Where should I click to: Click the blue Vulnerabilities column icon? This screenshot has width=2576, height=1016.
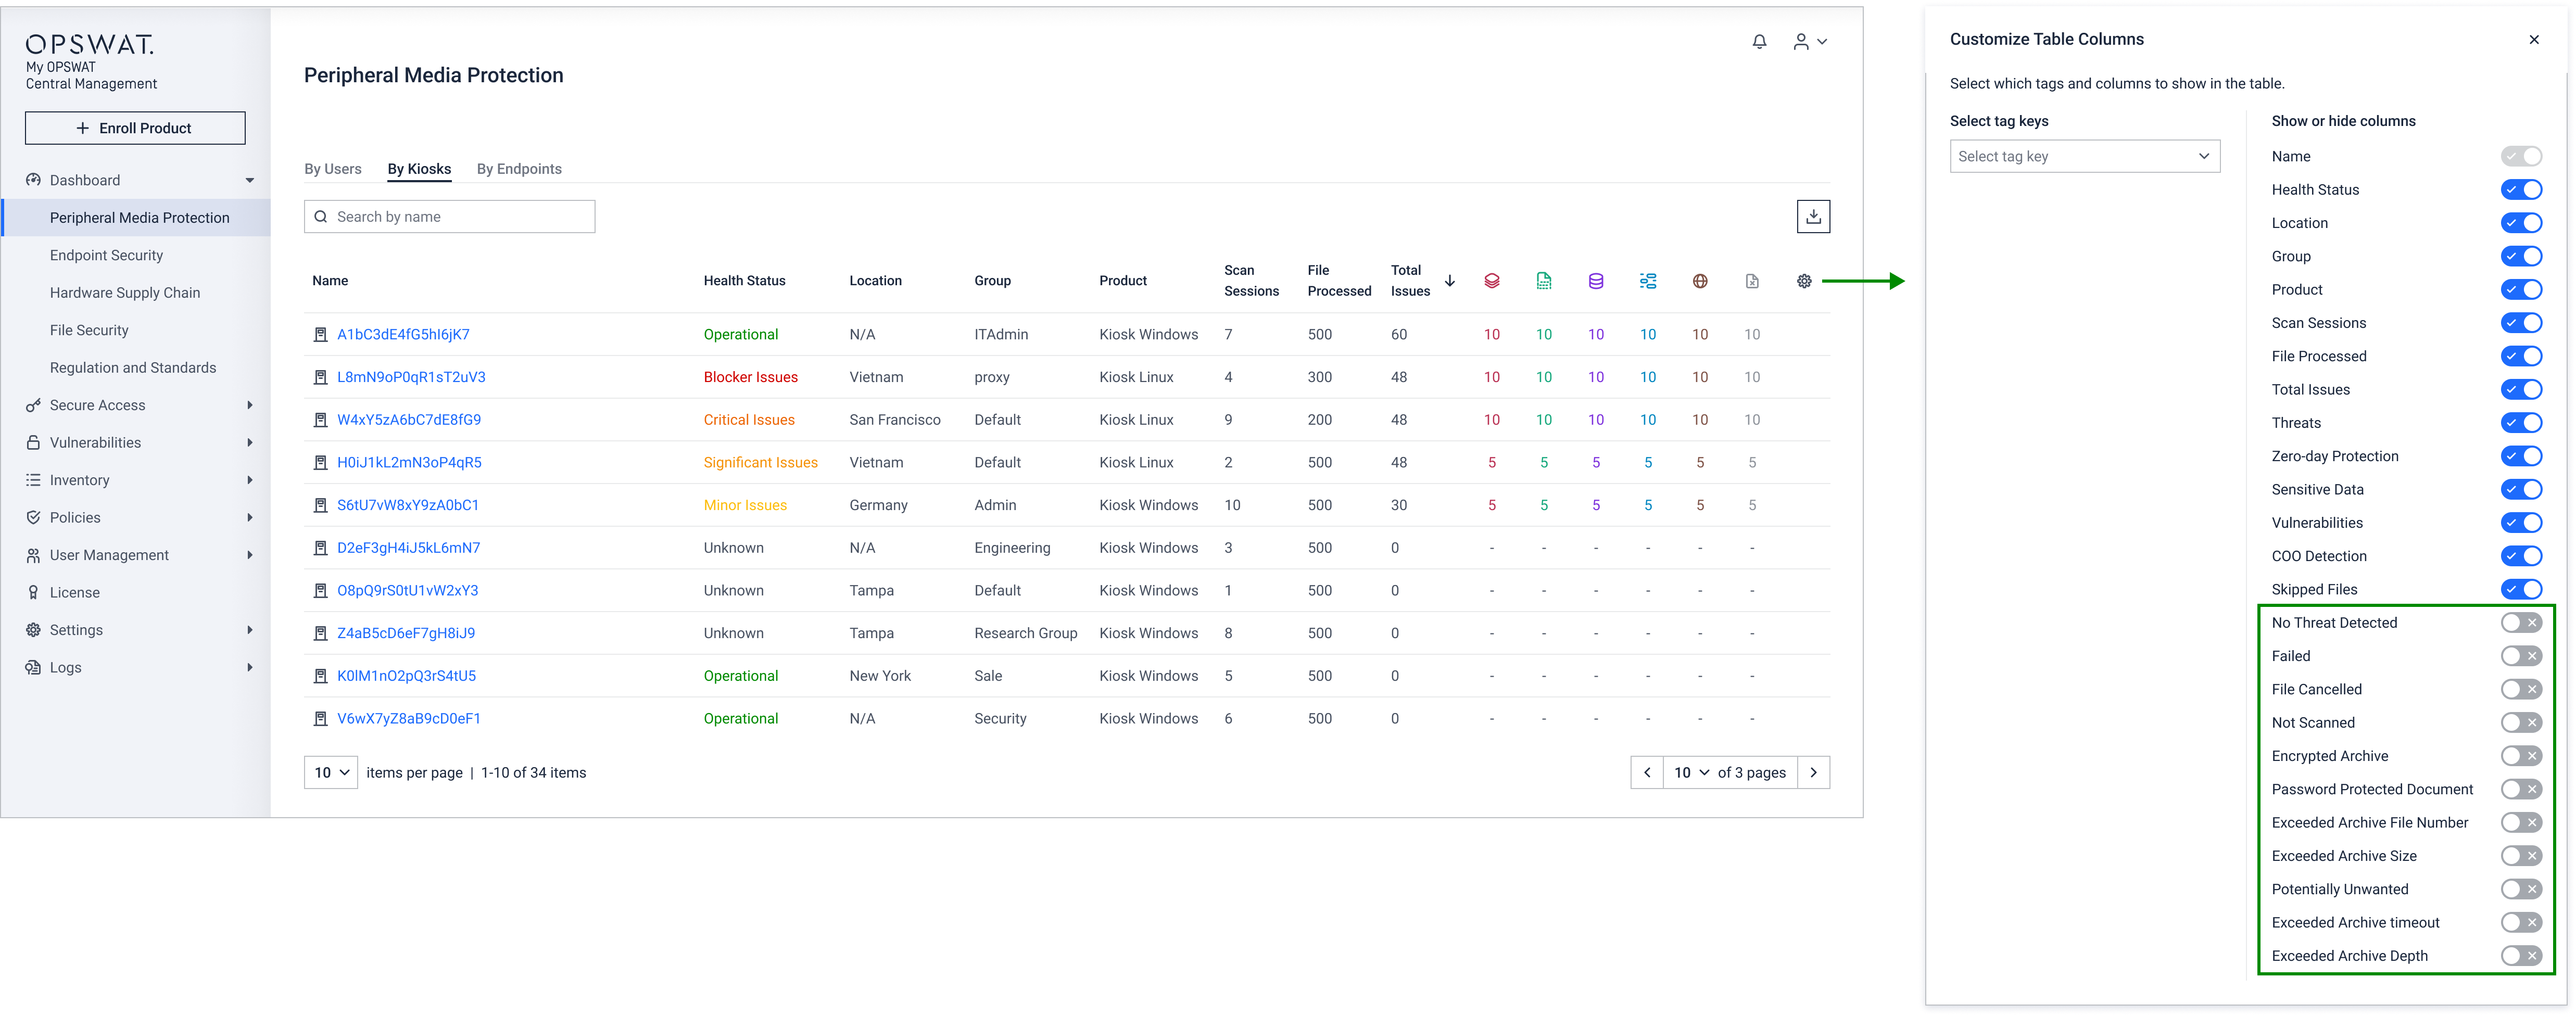click(1647, 281)
